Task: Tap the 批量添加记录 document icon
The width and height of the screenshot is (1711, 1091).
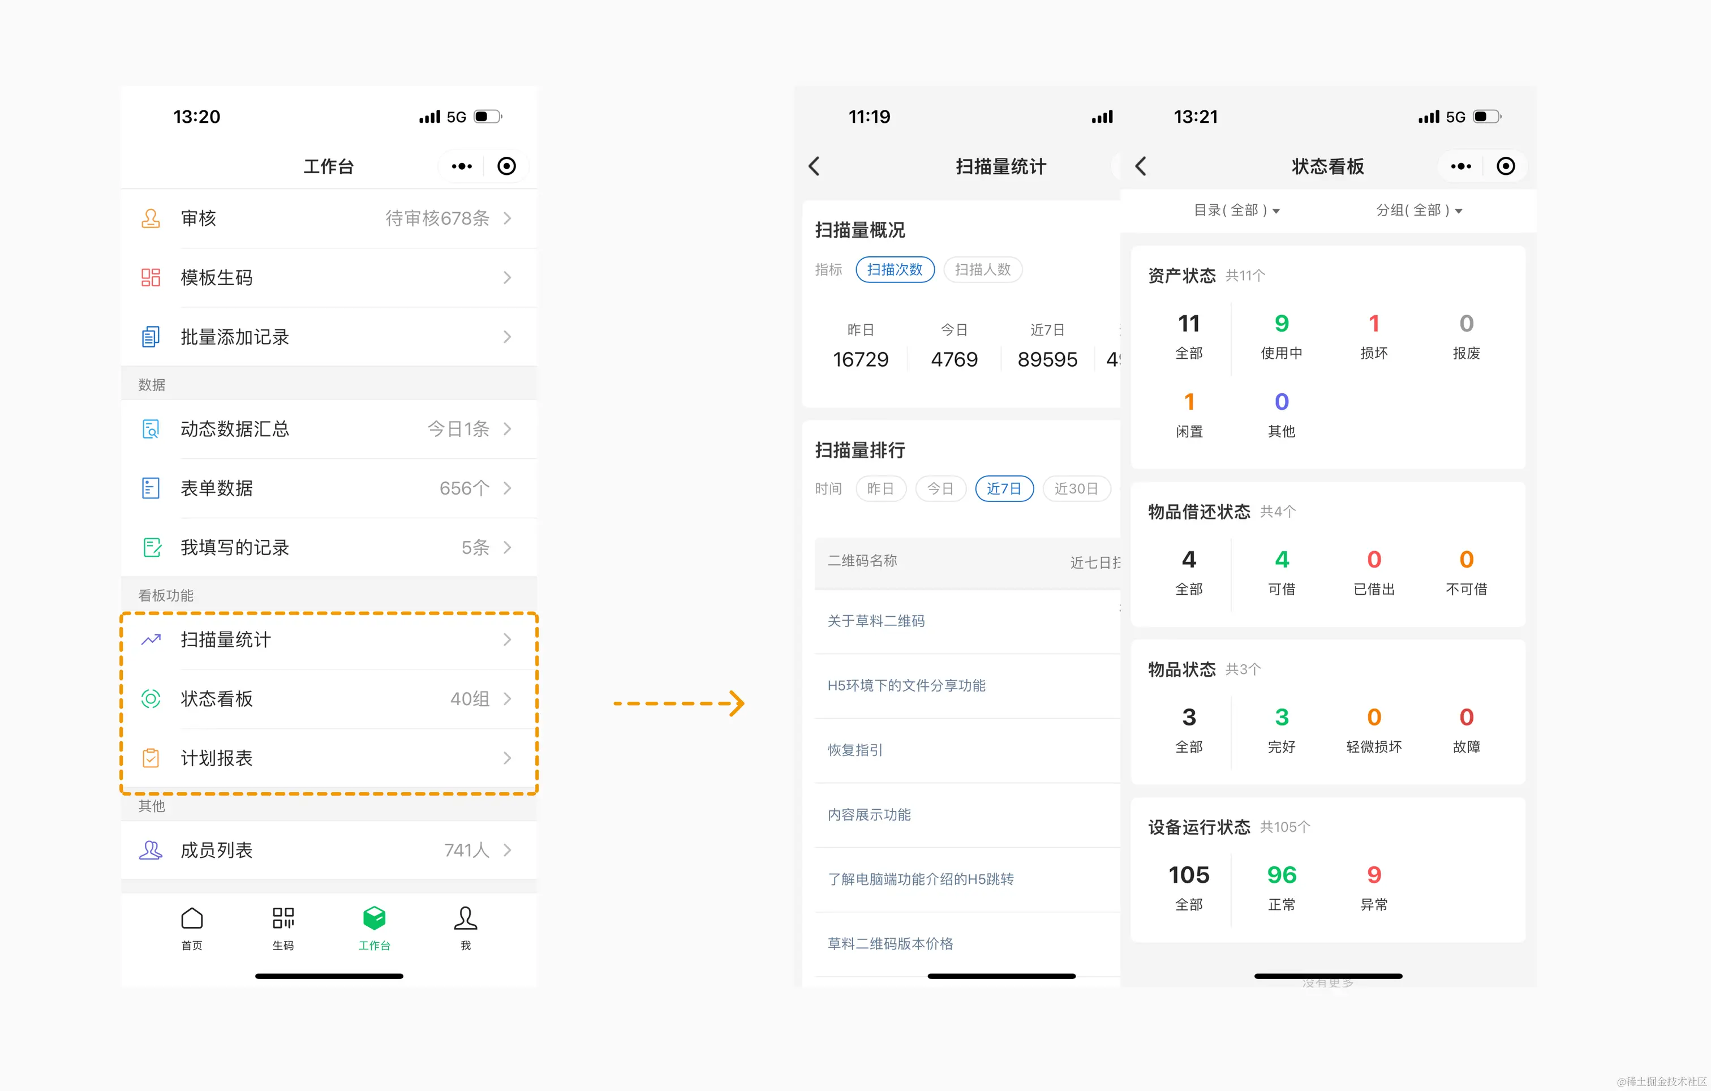Action: coord(151,337)
